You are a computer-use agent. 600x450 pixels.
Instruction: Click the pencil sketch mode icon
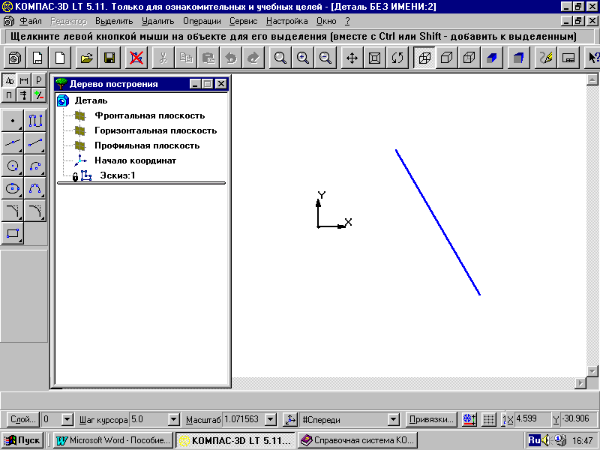point(546,58)
